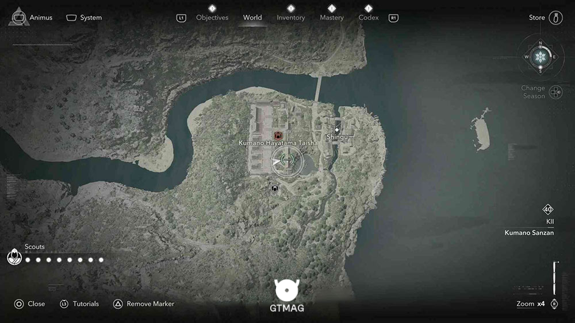
Task: Click the Objectives notification diamond
Action: (212, 8)
